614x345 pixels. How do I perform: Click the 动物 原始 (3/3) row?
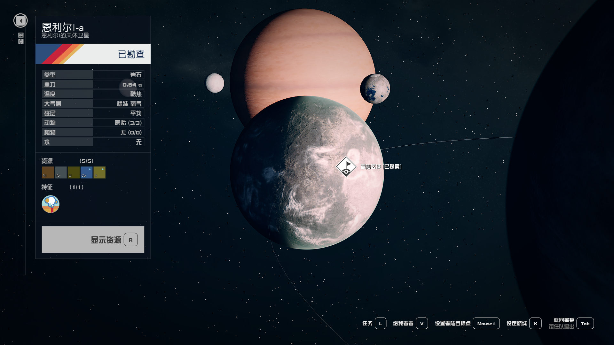coord(93,123)
